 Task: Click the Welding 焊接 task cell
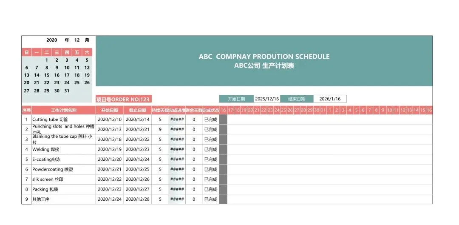[x=63, y=149]
